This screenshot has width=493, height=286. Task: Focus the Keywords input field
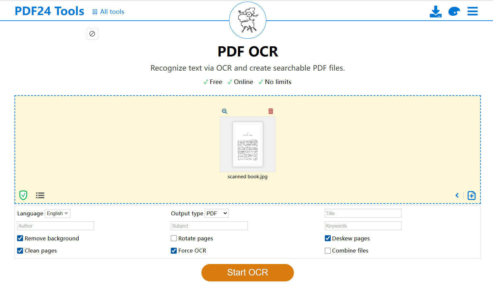coord(363,226)
